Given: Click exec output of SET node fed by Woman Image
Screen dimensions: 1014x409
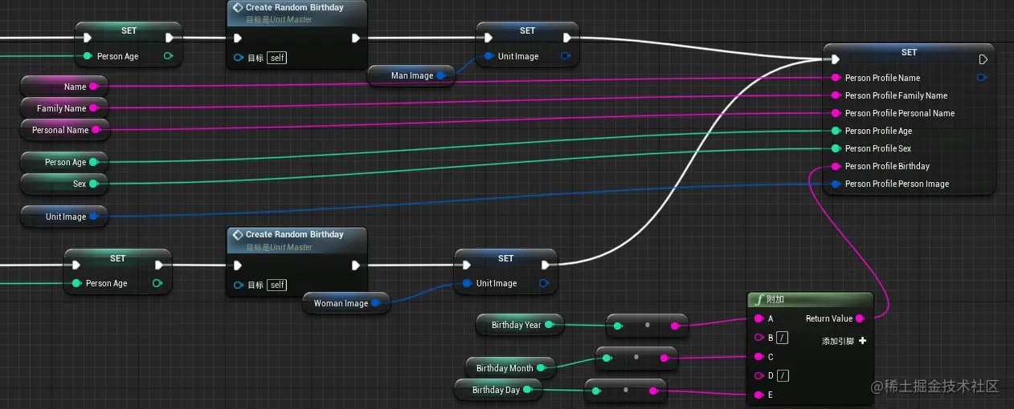Looking at the screenshot, I should tap(546, 265).
